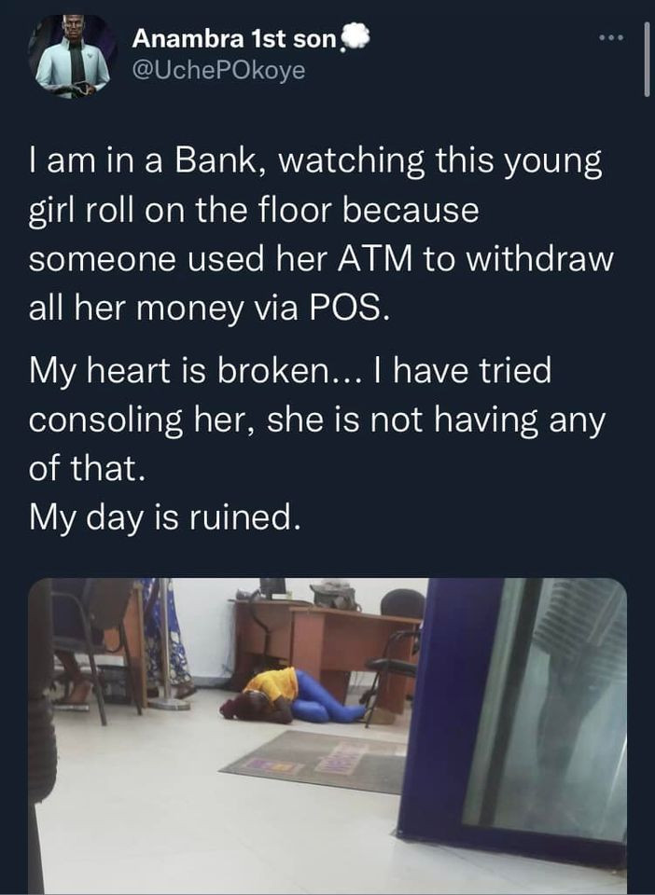Open the attached bank photo in full view

coord(327,736)
